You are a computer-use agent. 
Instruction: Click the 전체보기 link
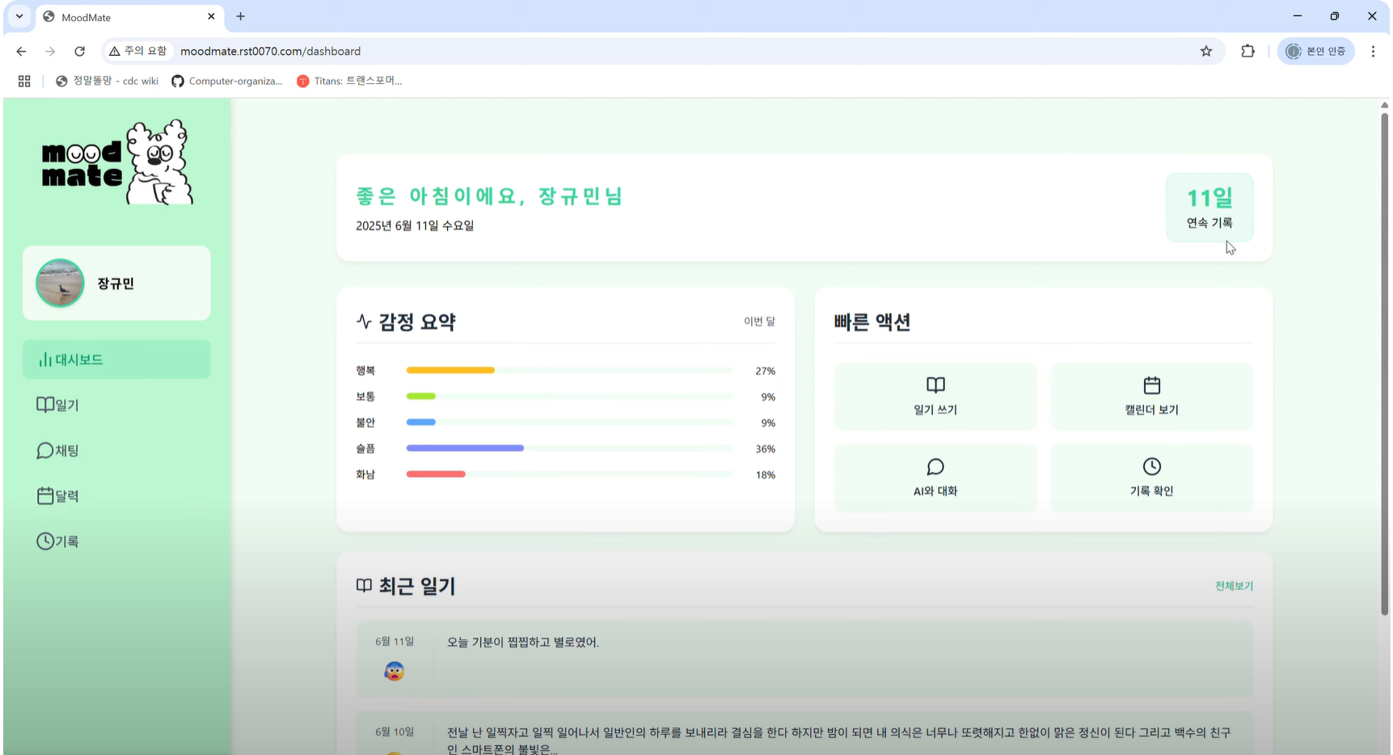[x=1233, y=586]
